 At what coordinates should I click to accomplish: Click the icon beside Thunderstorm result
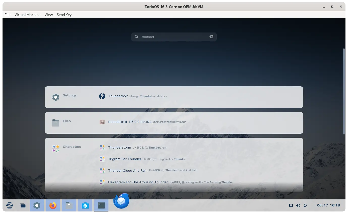tap(102, 148)
